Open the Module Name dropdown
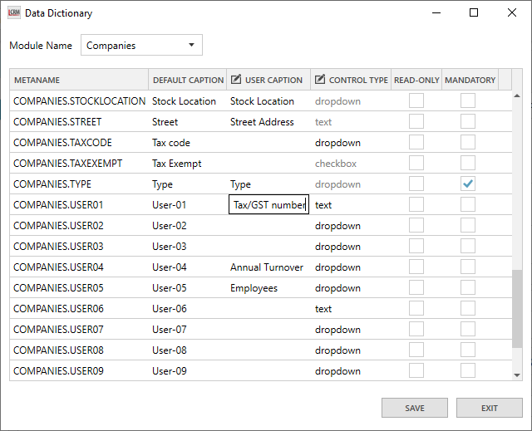The image size is (532, 431). click(x=141, y=45)
